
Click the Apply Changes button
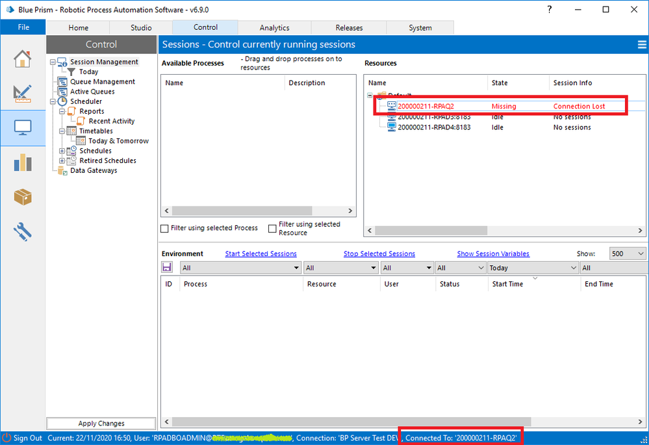click(101, 424)
